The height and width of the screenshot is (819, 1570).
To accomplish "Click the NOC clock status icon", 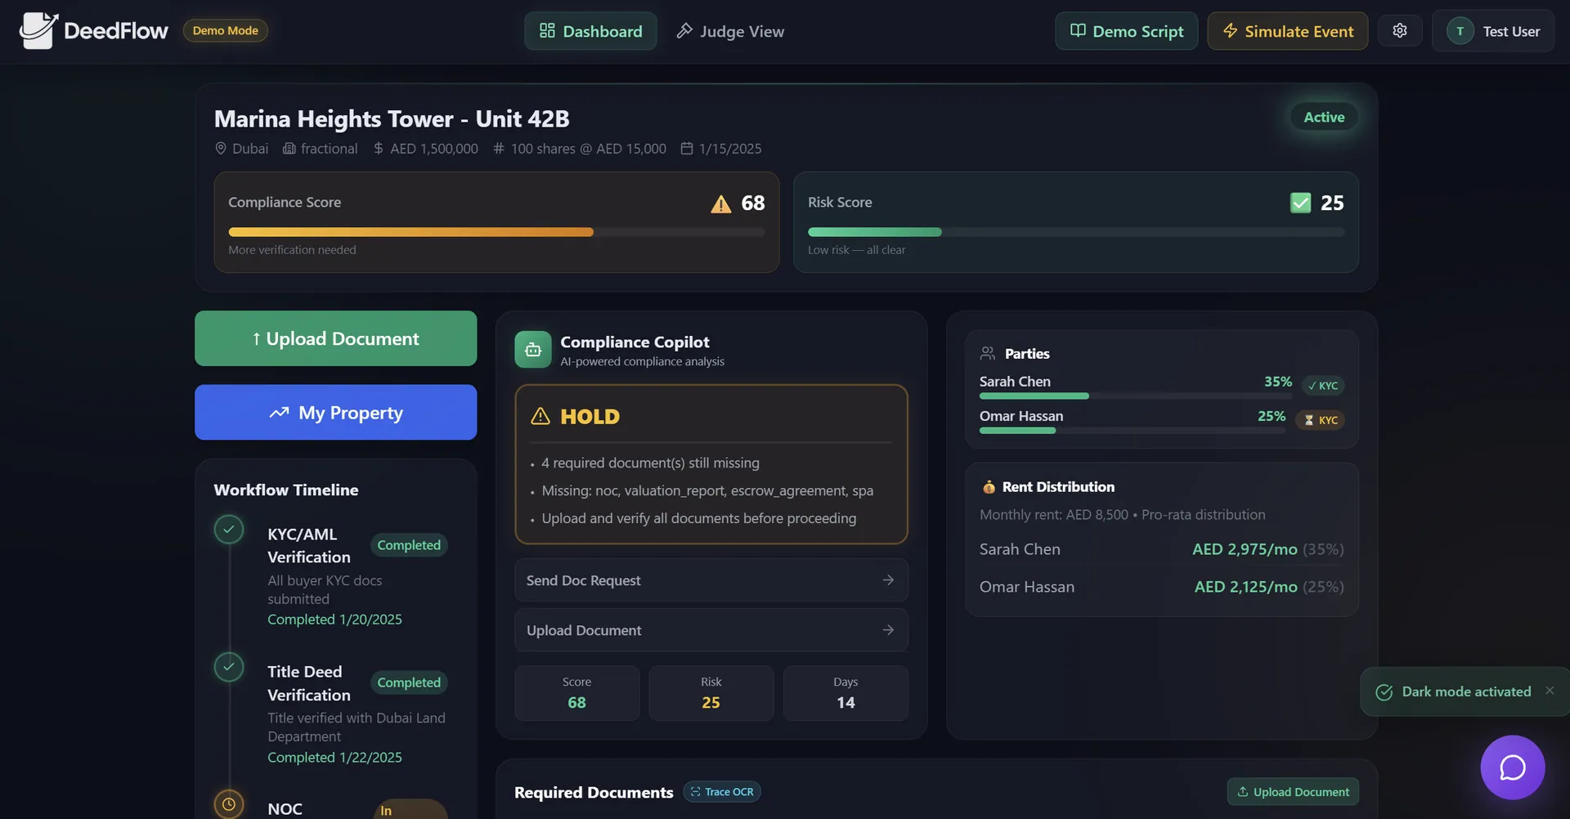I will tap(229, 804).
